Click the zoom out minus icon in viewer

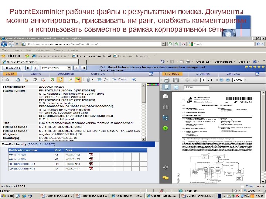coord(221,80)
